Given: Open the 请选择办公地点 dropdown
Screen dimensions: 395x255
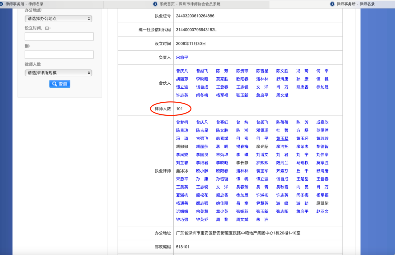Looking at the screenshot, I should click(x=59, y=19).
